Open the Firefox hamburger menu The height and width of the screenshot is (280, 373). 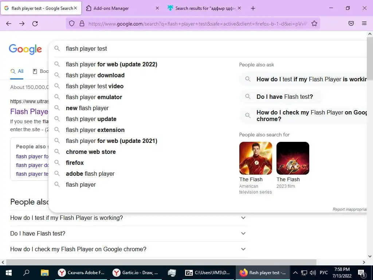click(364, 23)
